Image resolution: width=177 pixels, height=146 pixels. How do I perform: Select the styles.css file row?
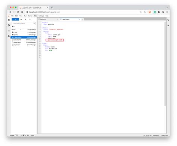point(24,45)
